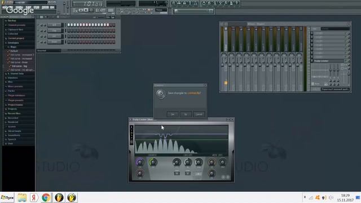
Task: Expand the Channel presets folder
Action: coord(16,25)
